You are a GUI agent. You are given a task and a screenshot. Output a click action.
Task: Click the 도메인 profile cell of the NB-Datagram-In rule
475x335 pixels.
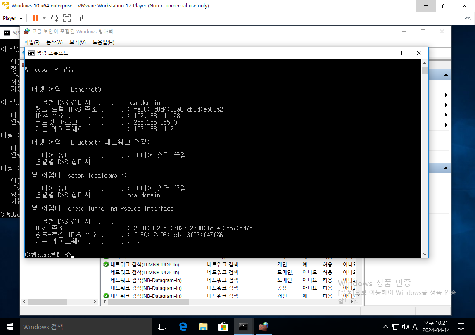pyautogui.click(x=284, y=280)
